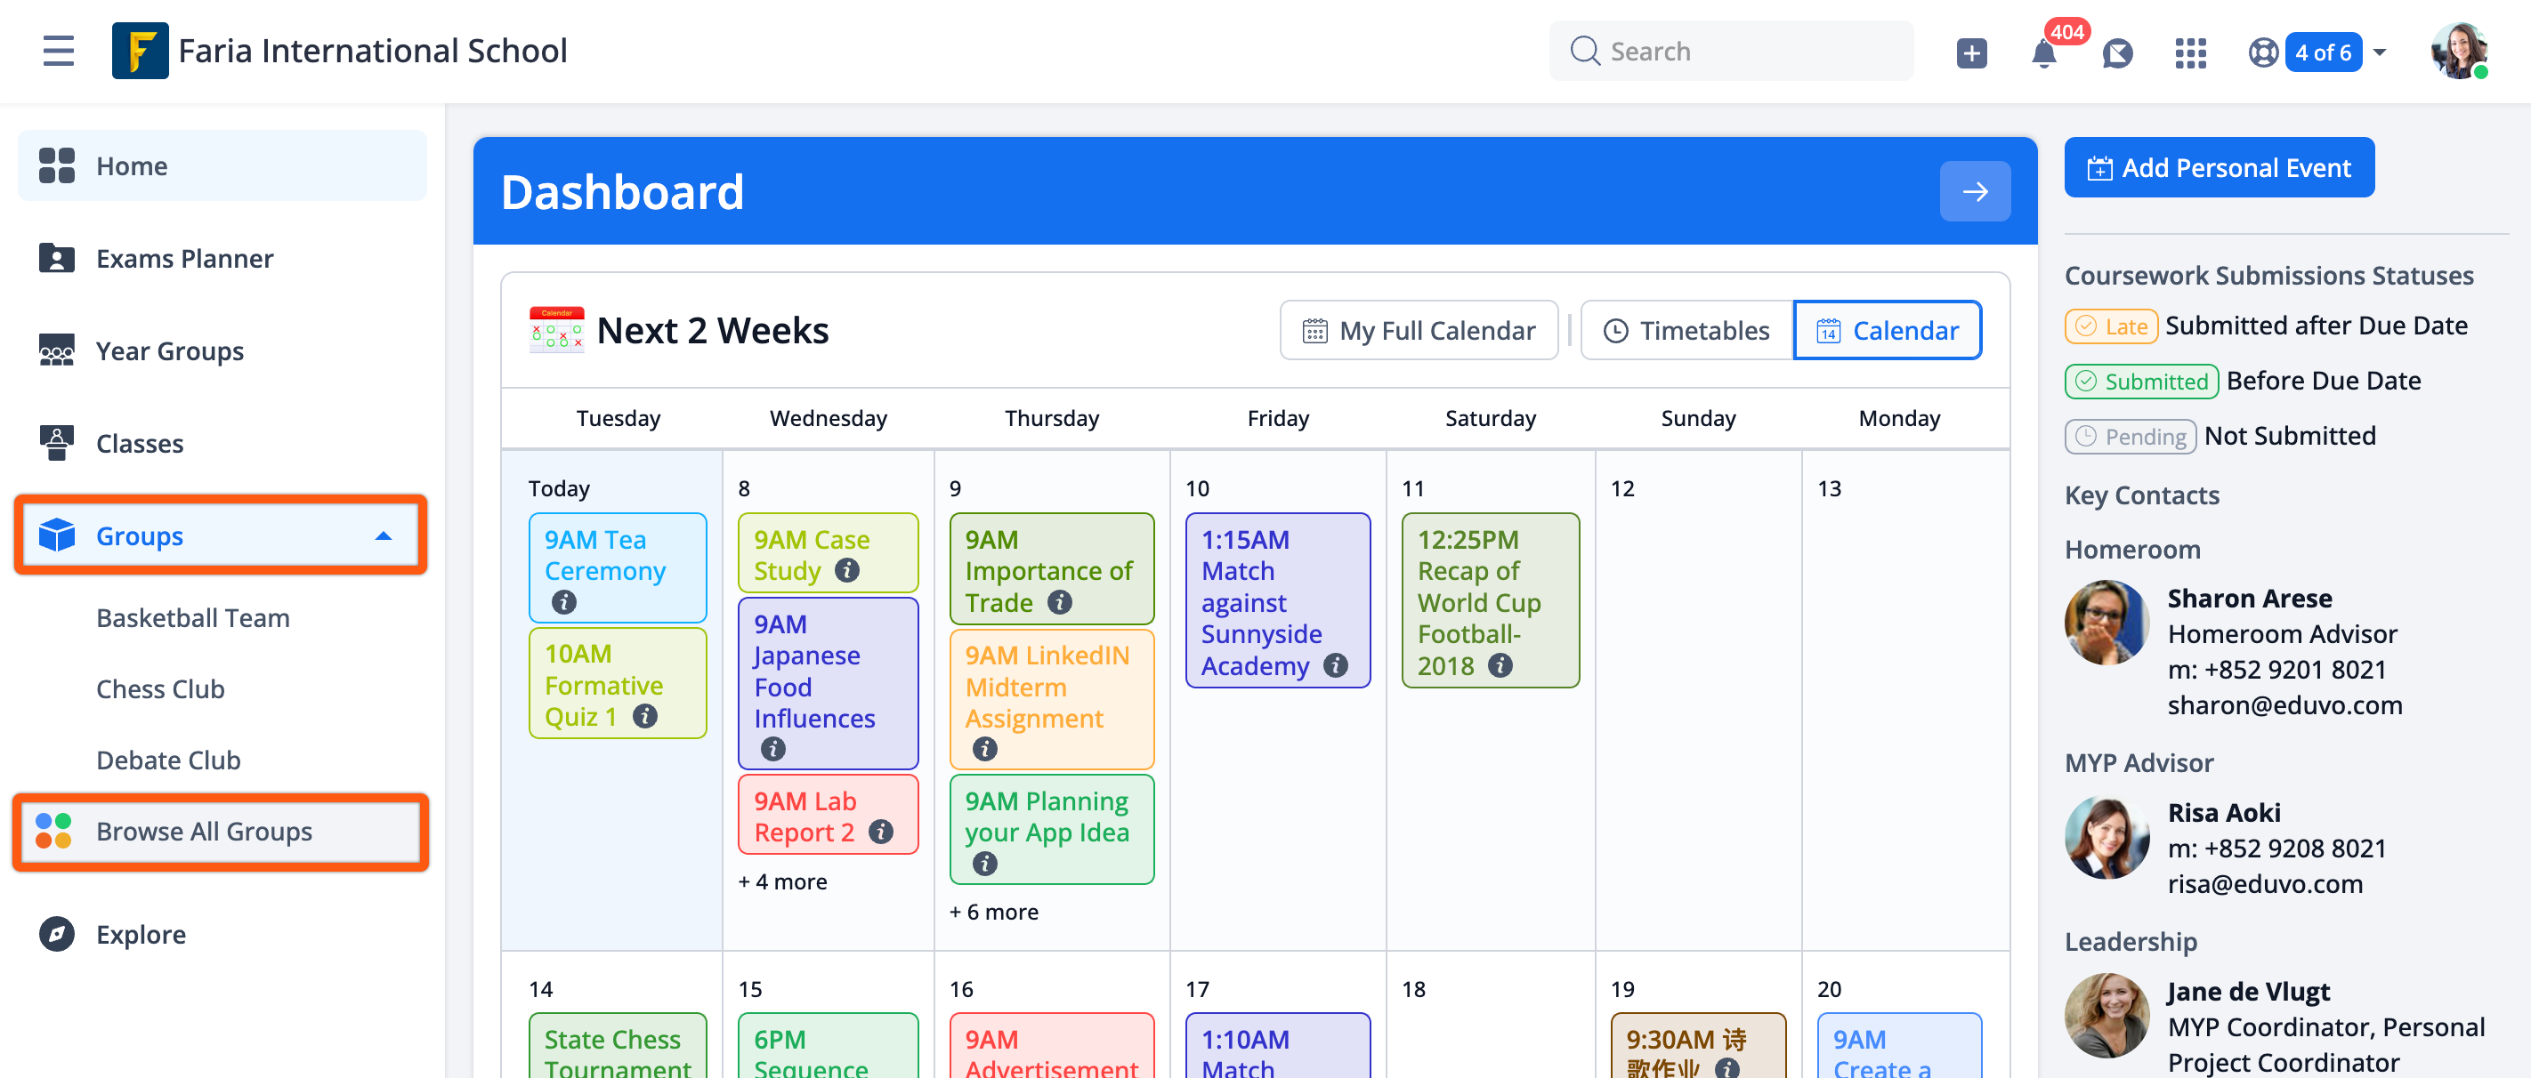Screen dimensions: 2531x1078
Task: Open the messages chat icon
Action: pos(2116,53)
